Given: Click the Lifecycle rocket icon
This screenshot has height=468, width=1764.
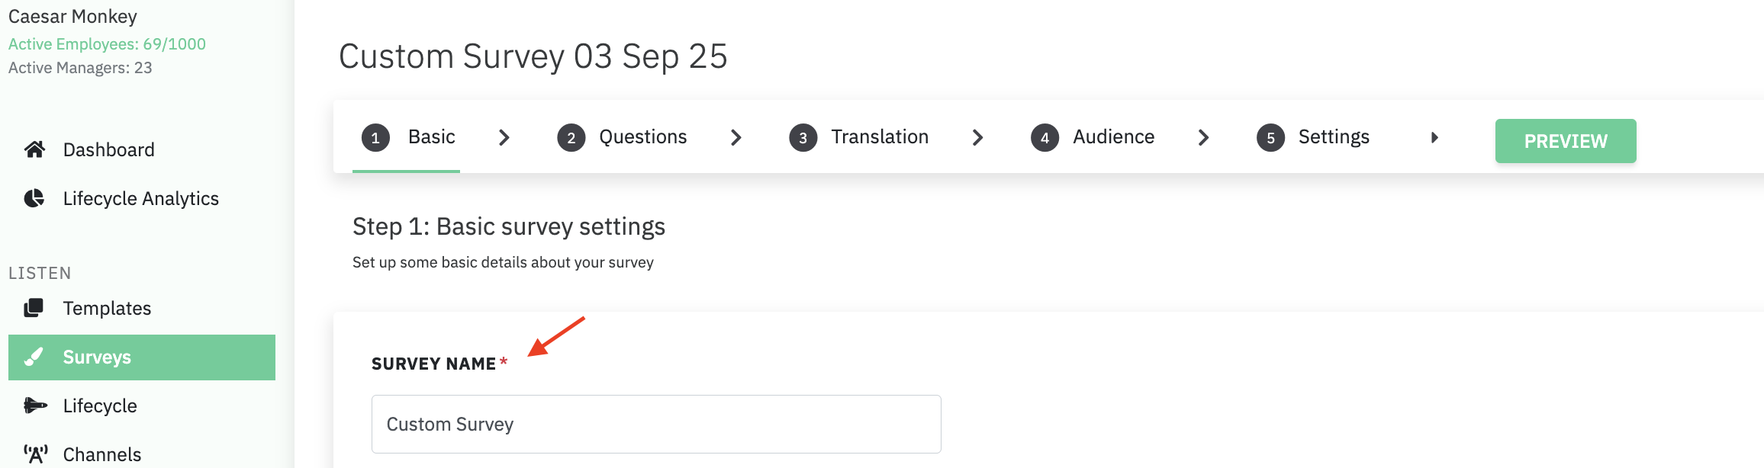Looking at the screenshot, I should pyautogui.click(x=34, y=405).
